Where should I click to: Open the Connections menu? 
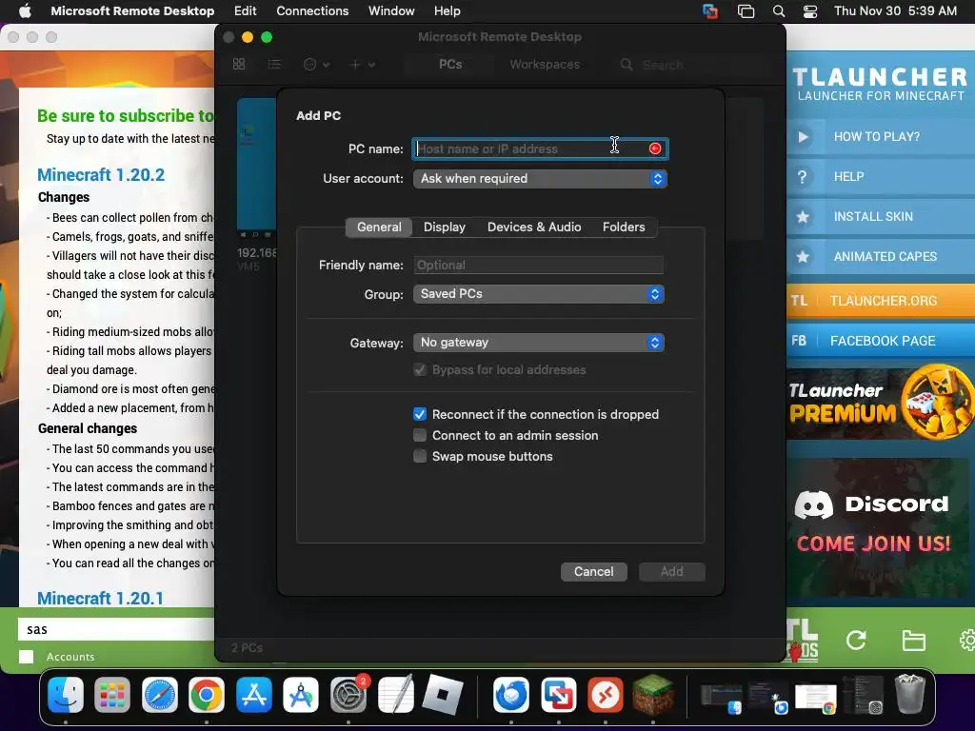pos(312,10)
